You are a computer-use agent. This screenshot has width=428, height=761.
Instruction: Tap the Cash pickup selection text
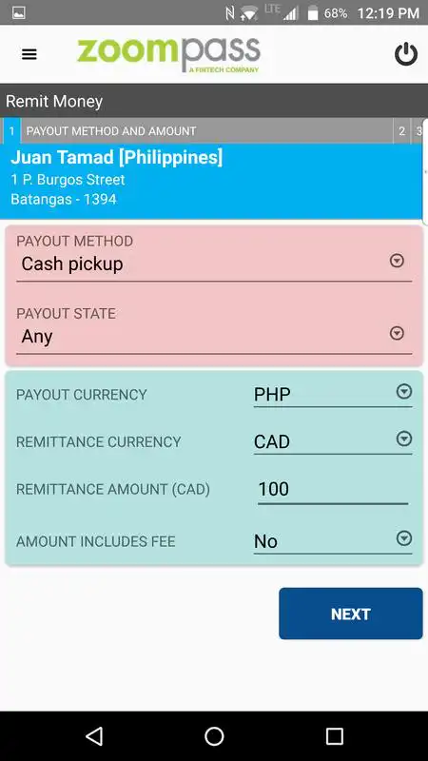[72, 264]
